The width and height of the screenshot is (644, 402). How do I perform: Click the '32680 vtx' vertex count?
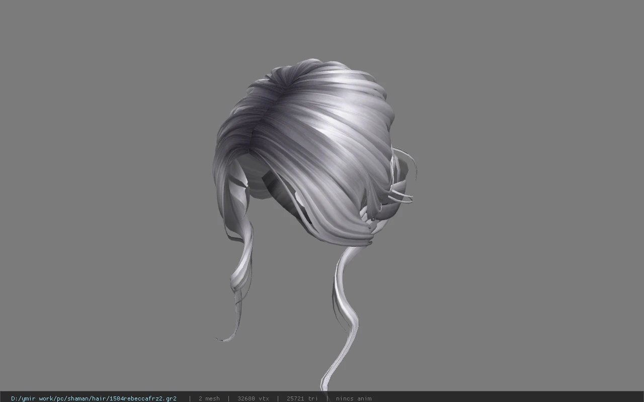coord(253,398)
